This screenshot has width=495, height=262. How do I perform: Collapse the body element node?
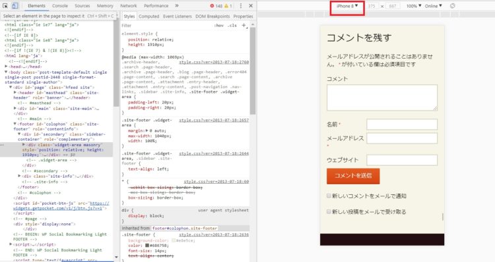6,72
